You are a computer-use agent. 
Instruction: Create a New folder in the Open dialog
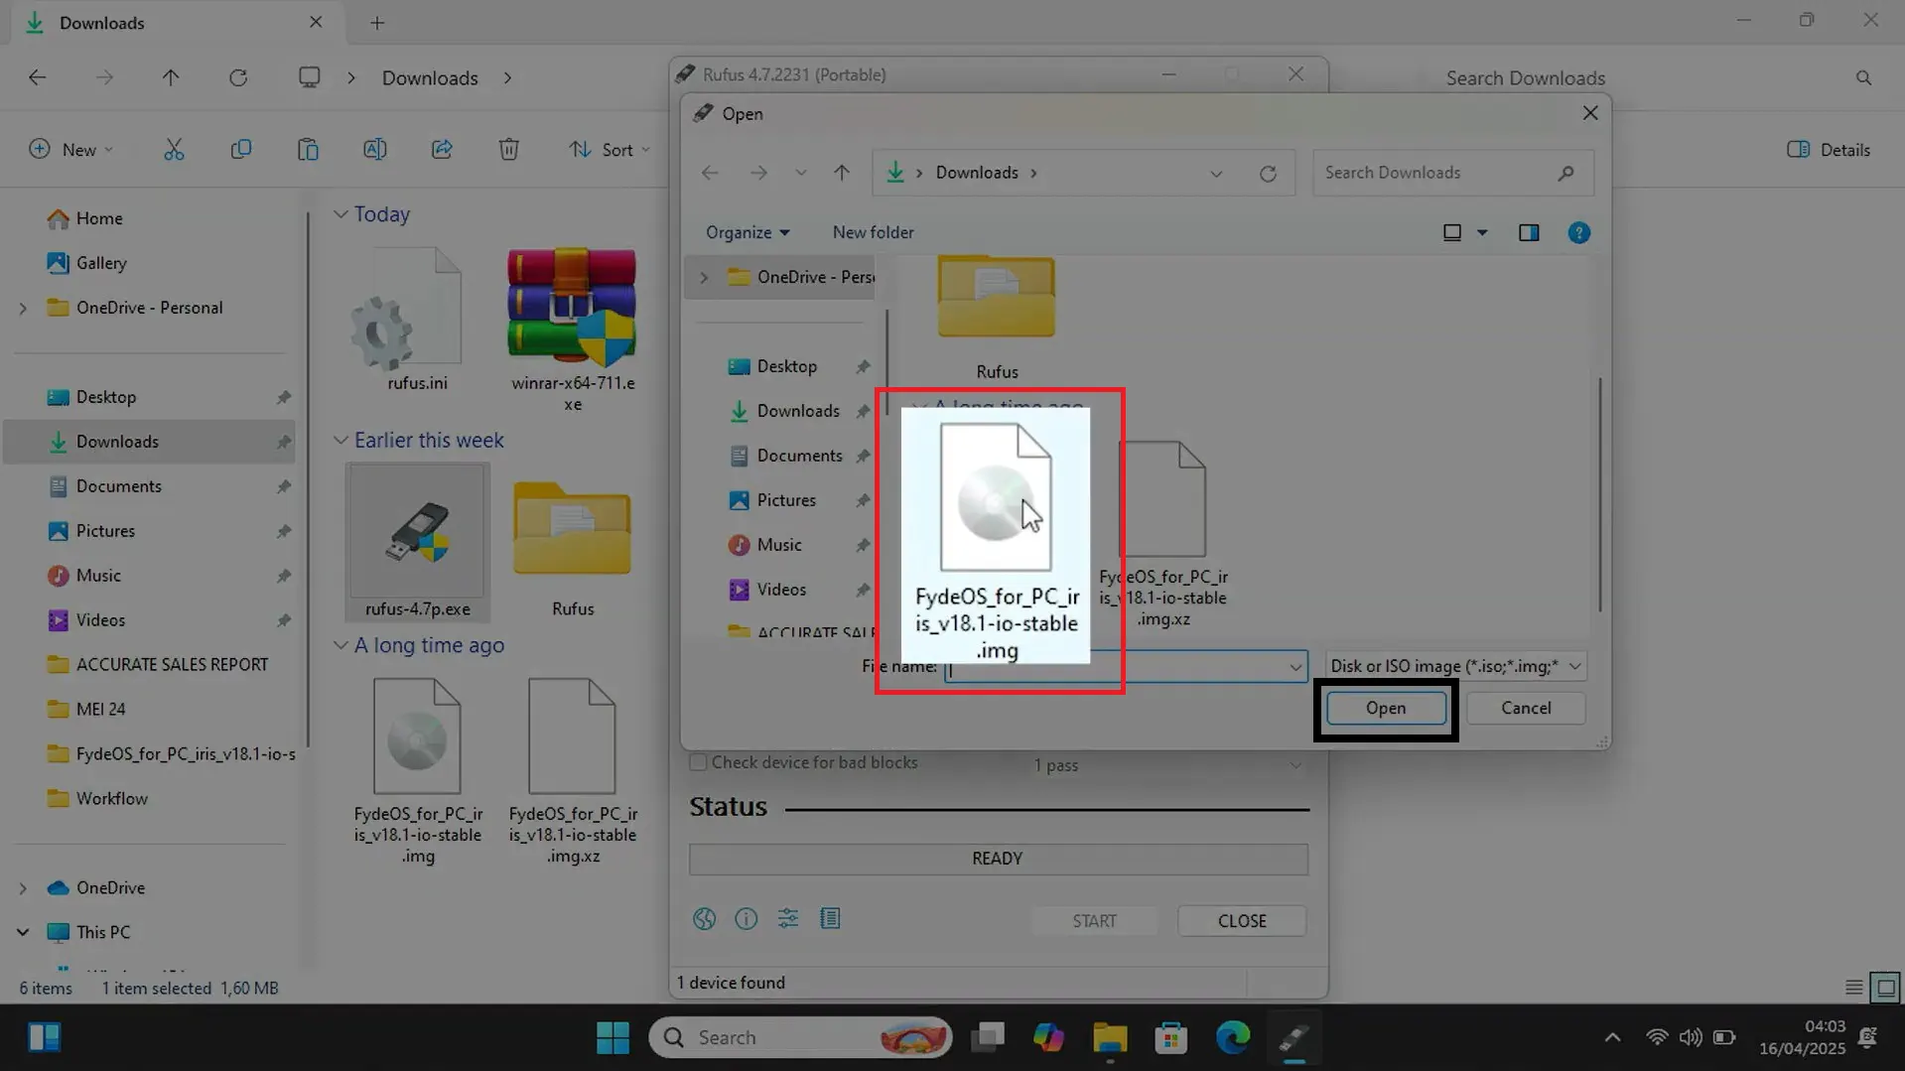(873, 231)
